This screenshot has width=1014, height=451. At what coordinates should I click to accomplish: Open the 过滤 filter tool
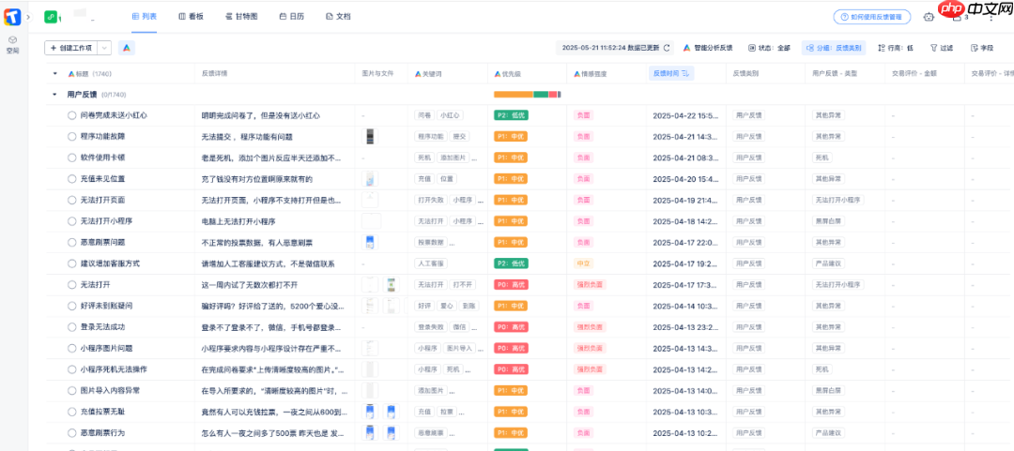(x=942, y=48)
